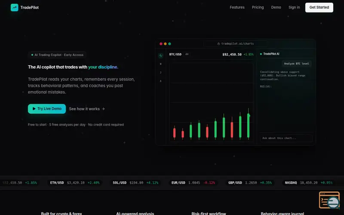Focus the Ask about this chart input
The height and width of the screenshot is (215, 344).
[x=286, y=138]
